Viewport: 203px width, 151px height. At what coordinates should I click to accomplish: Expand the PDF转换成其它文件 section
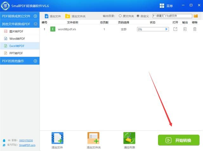click(x=20, y=16)
